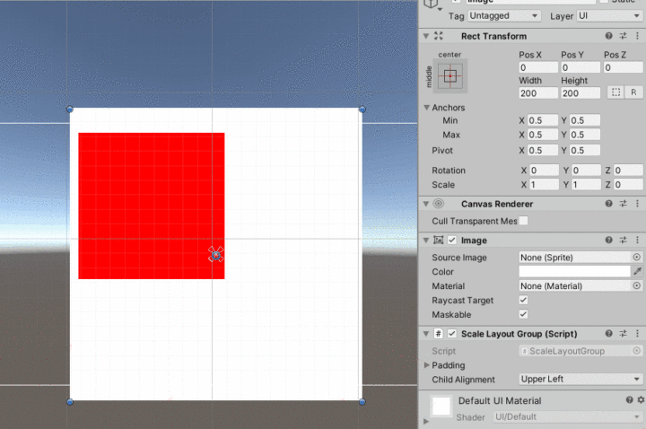Click Anchors Max Y field

point(585,135)
